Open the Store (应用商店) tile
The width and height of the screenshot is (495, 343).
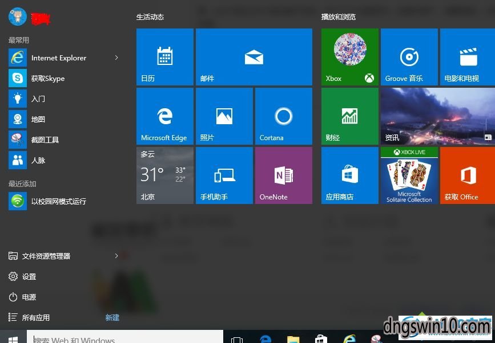tap(350, 175)
